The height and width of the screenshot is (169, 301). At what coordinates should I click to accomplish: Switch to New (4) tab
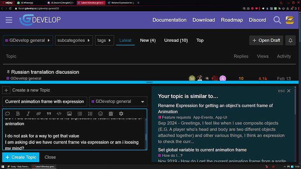click(148, 41)
